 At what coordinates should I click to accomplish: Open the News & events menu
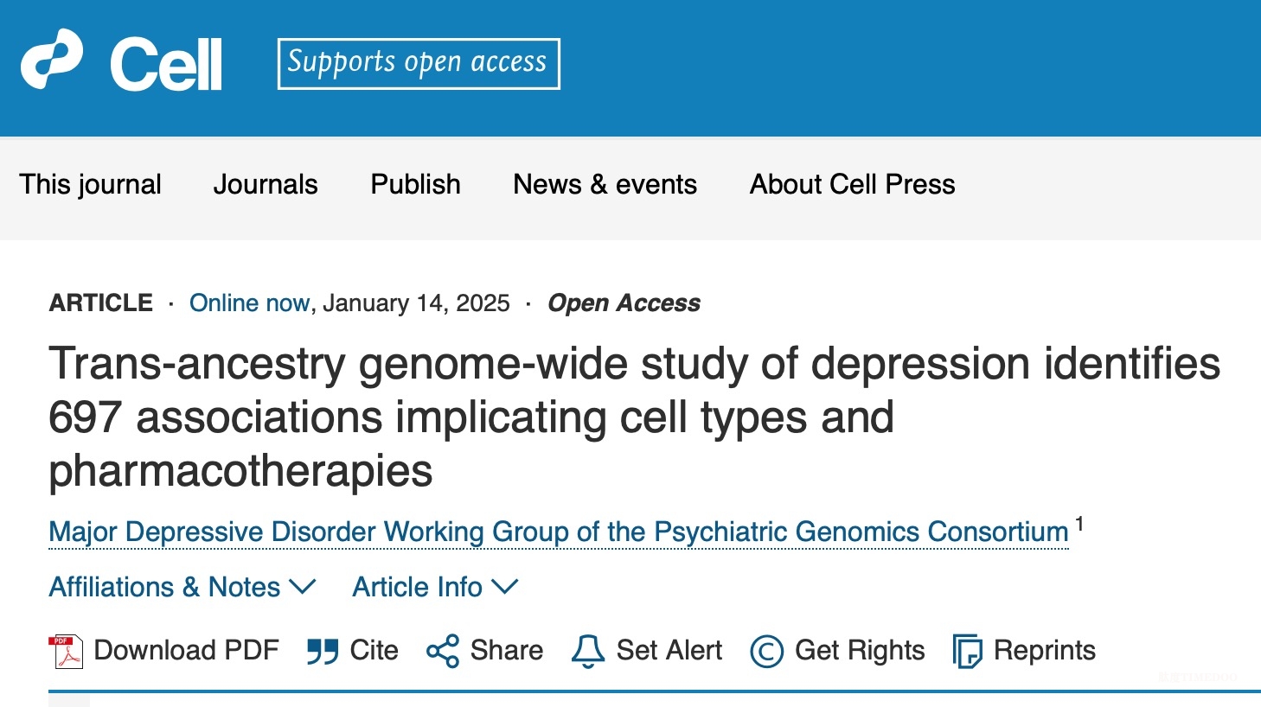pyautogui.click(x=605, y=184)
